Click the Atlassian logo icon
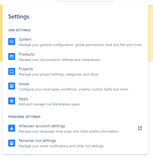 point(12,128)
